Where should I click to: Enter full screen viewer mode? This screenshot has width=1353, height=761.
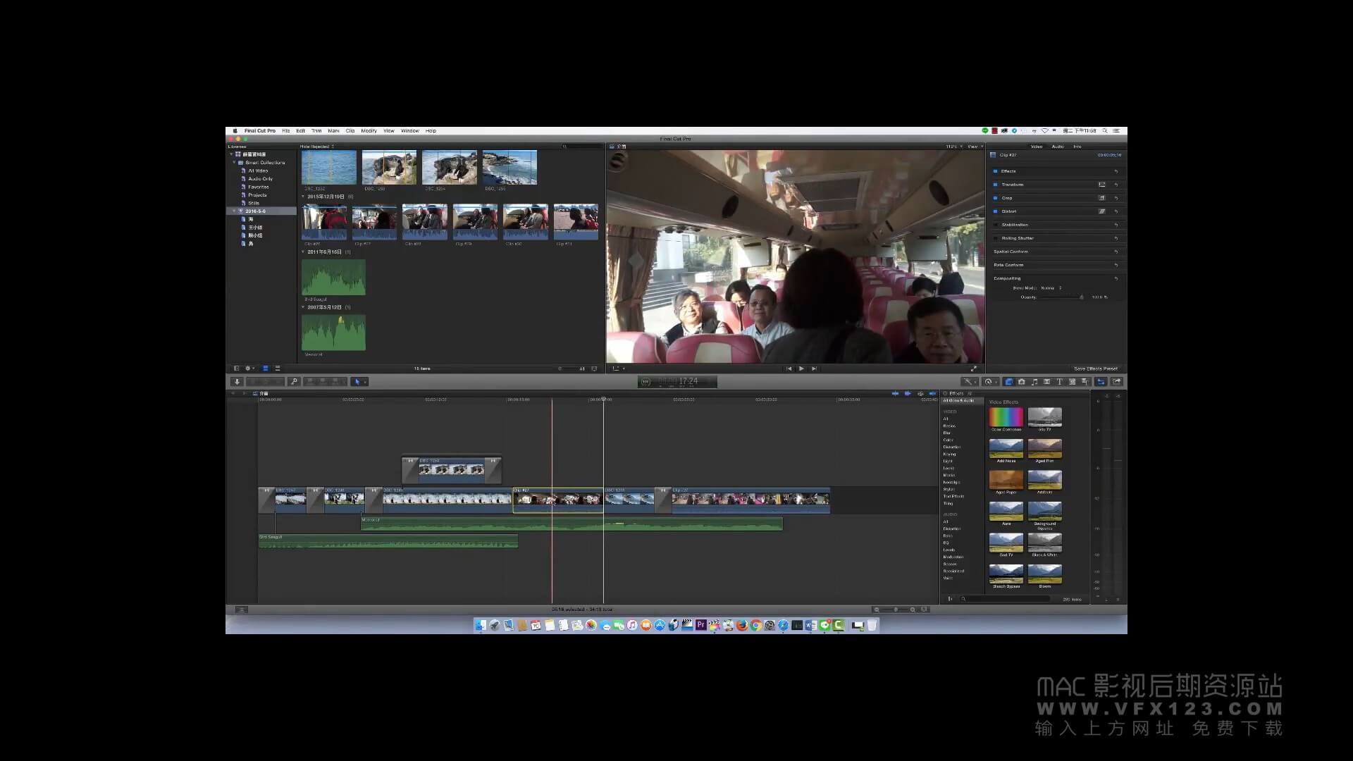click(974, 369)
